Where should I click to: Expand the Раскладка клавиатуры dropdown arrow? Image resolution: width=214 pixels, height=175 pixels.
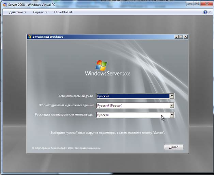pyautogui.click(x=171, y=115)
